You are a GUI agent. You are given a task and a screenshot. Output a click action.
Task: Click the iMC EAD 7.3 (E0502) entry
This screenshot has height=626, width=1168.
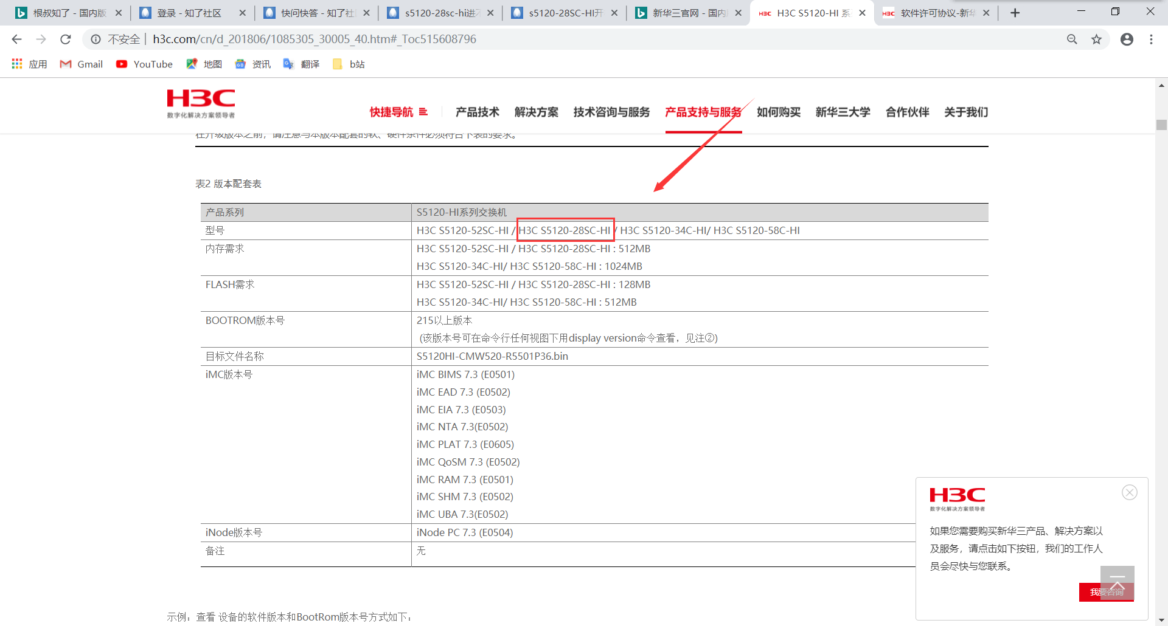point(464,392)
